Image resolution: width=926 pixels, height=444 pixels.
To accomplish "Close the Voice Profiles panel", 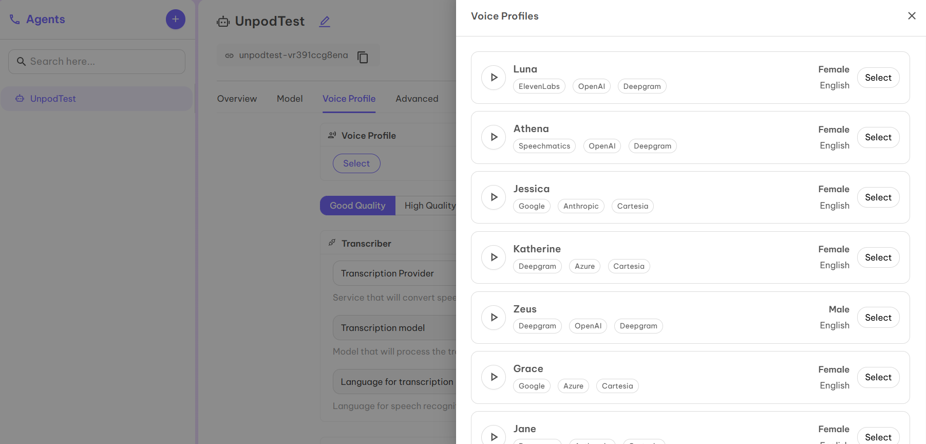I will click(912, 16).
